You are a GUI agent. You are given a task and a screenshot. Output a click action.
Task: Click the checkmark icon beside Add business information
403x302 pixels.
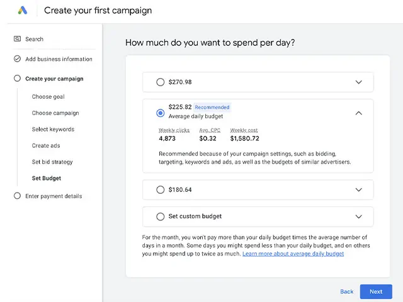point(17,59)
